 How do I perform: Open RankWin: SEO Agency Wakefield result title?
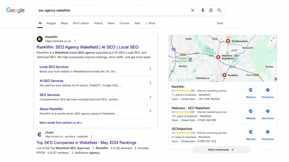(x=87, y=47)
